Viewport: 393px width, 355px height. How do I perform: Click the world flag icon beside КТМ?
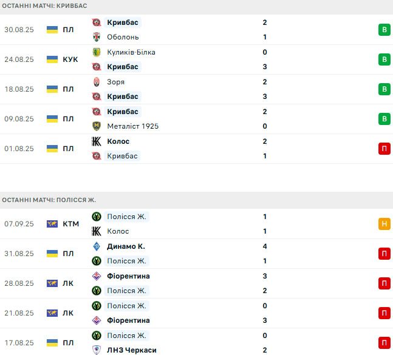pos(52,224)
